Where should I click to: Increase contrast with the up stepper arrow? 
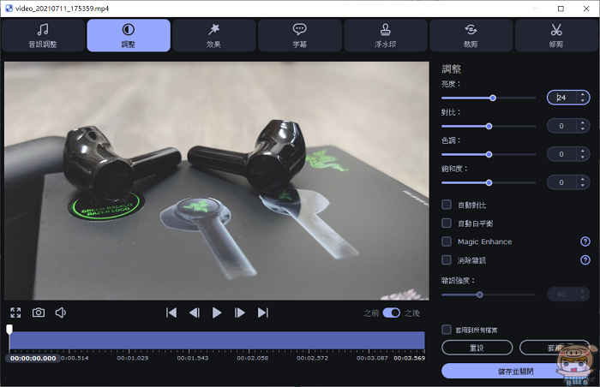click(582, 122)
